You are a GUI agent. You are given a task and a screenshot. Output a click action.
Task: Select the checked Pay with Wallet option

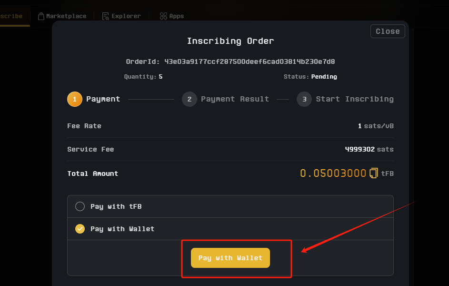(x=80, y=229)
